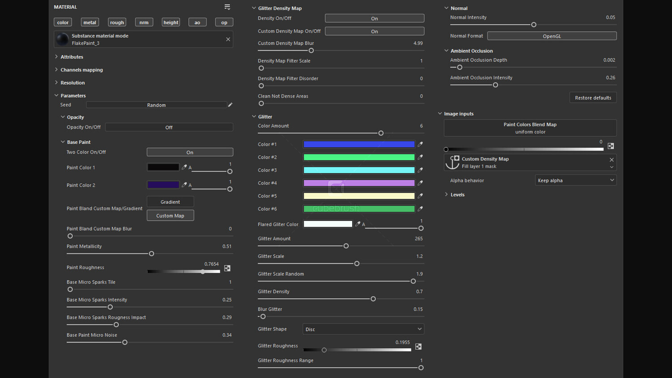This screenshot has height=378, width=672.
Task: Open the Glitter Shape dropdown
Action: (x=363, y=329)
